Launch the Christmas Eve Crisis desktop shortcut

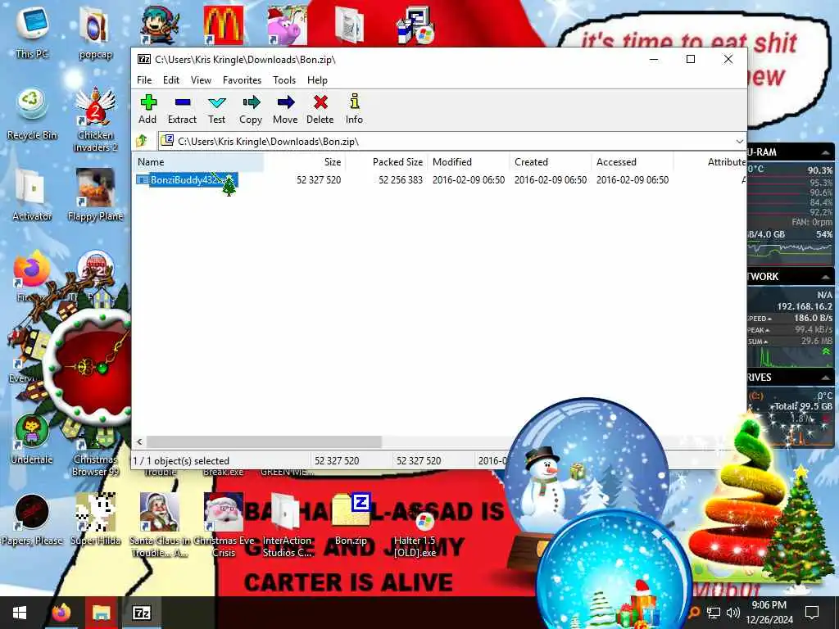pos(224,525)
